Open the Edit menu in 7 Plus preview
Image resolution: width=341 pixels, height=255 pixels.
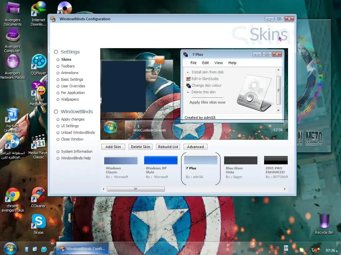[x=205, y=63]
